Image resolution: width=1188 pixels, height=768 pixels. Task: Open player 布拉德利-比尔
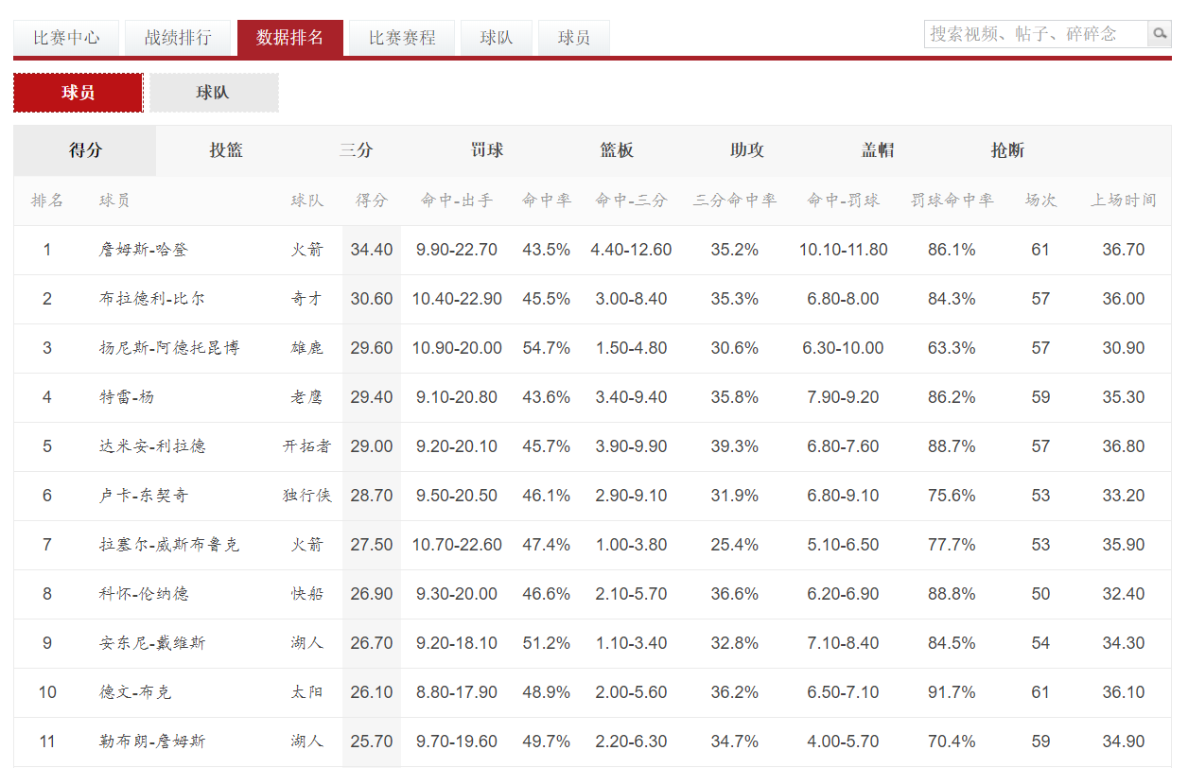152,299
